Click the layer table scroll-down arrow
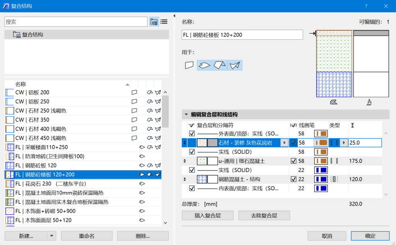The height and width of the screenshot is (245, 396). (x=386, y=194)
